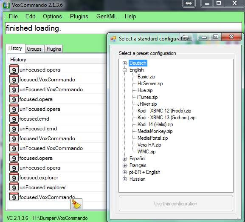
Task: Click the dialog icon beside 'Select a standard configuration'
Action: (113, 39)
